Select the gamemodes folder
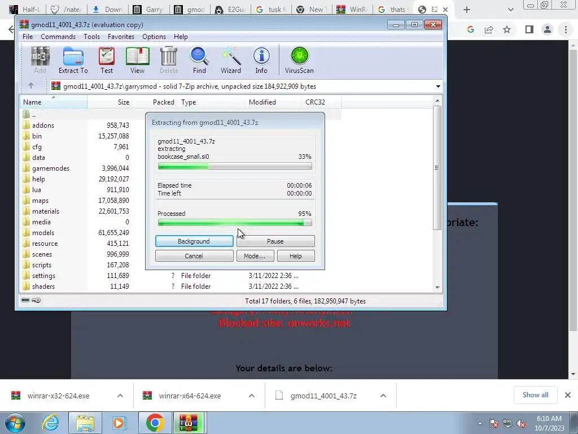 (x=50, y=168)
